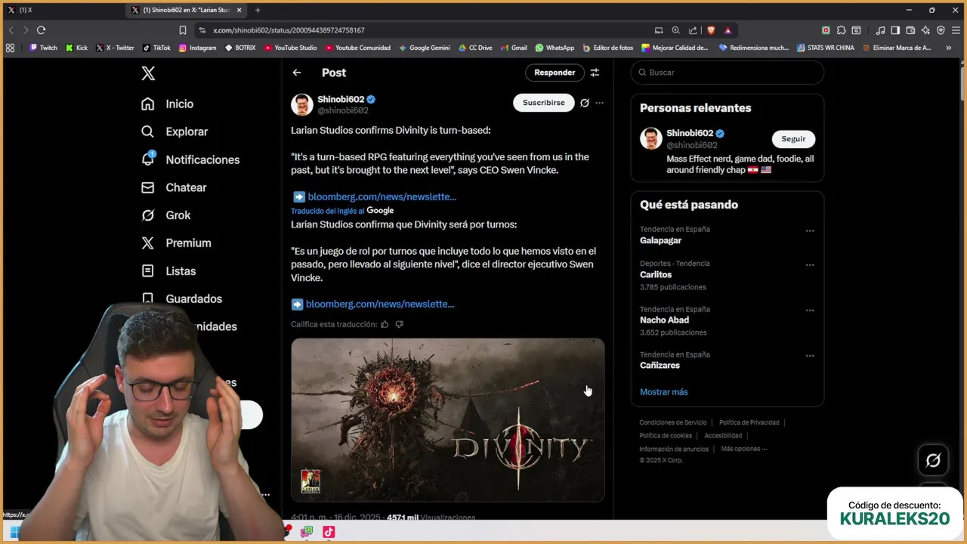Open the TikTok icon on the taskbar

click(x=329, y=532)
